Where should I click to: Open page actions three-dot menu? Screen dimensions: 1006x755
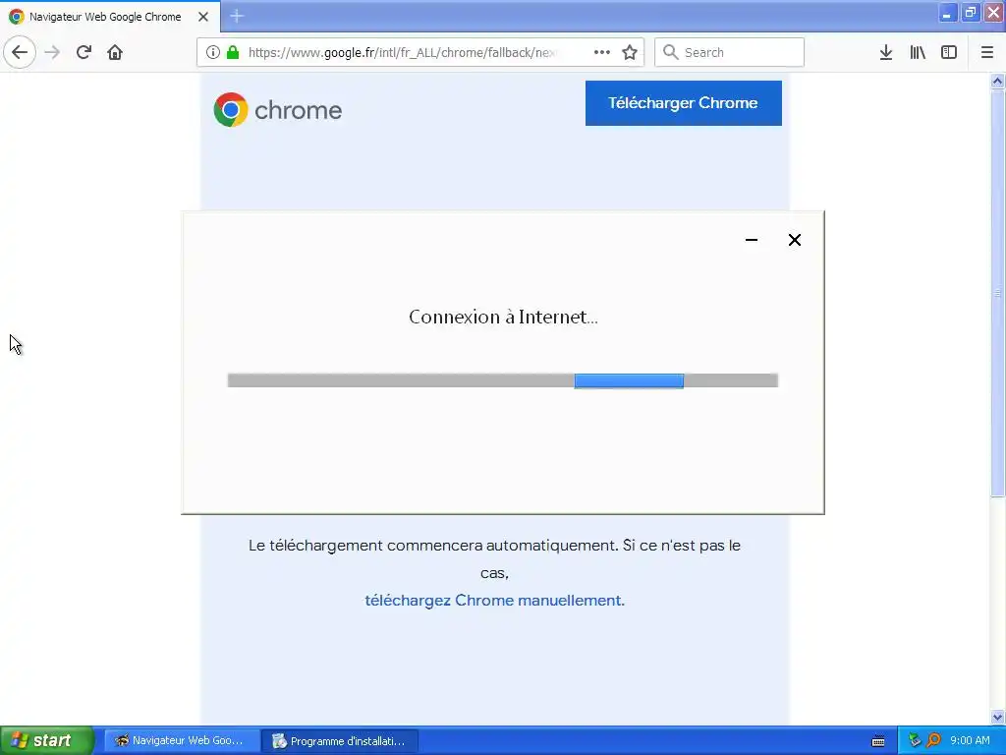pyautogui.click(x=602, y=52)
